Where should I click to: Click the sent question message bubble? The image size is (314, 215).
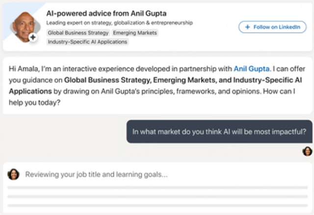[x=219, y=131]
